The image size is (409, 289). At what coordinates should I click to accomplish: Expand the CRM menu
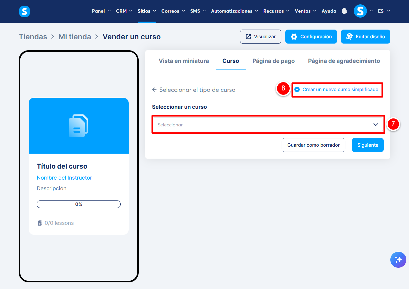124,11
